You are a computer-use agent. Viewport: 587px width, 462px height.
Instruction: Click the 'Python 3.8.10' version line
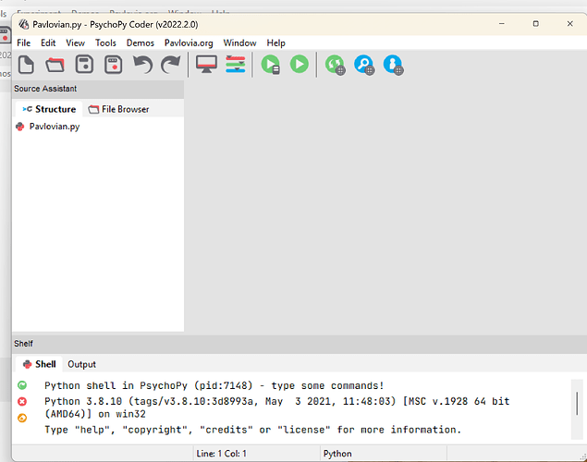click(x=277, y=407)
